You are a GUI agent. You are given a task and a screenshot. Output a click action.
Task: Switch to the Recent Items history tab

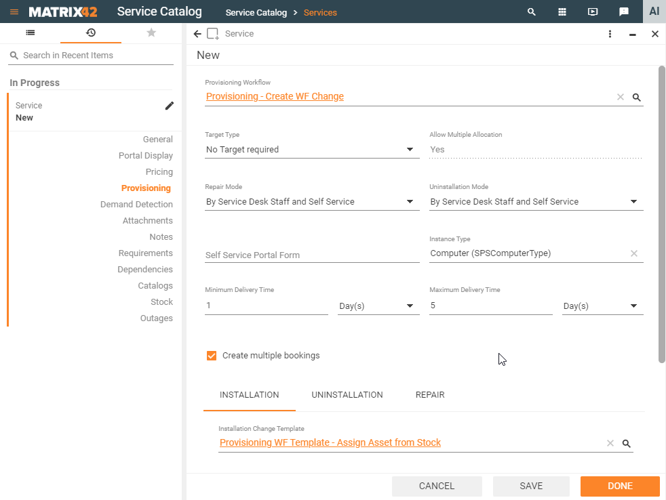click(91, 33)
